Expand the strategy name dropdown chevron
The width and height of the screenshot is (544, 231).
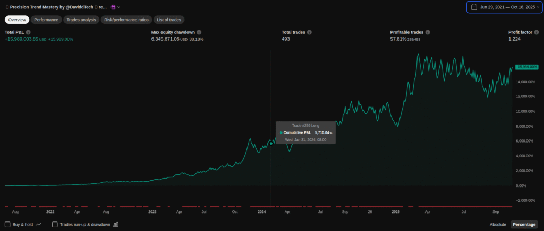coord(119,7)
